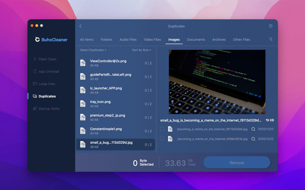305x190 pixels.
Task: Open the Audio Files tab
Action: click(x=128, y=40)
